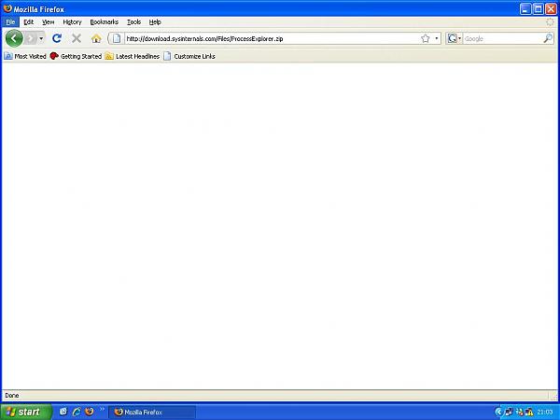Screen dimensions: 560x420
Task: Reload the current page
Action: [x=57, y=38]
